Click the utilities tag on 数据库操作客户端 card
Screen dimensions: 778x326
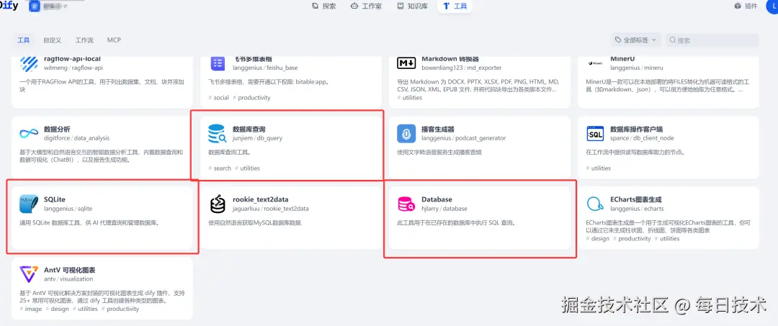click(x=599, y=168)
